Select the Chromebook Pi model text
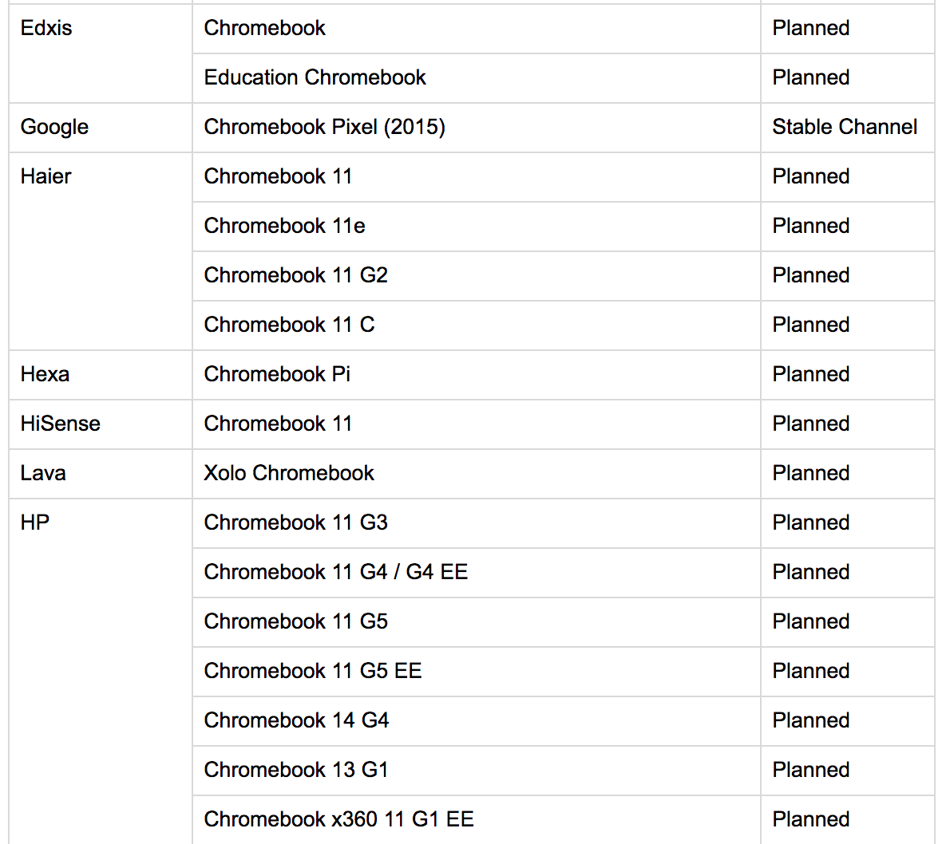 [277, 374]
